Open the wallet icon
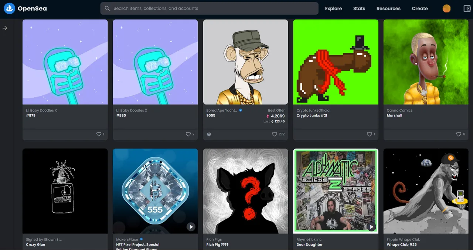 tap(467, 9)
